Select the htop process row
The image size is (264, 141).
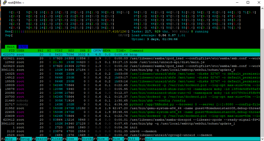click(131, 54)
